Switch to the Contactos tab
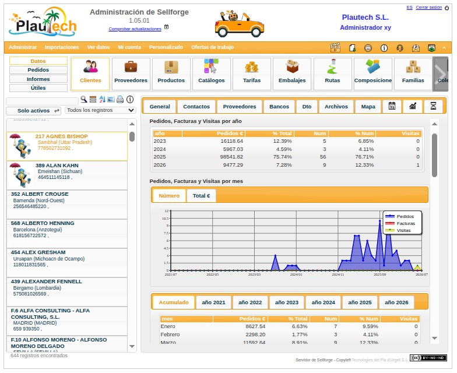 [196, 107]
